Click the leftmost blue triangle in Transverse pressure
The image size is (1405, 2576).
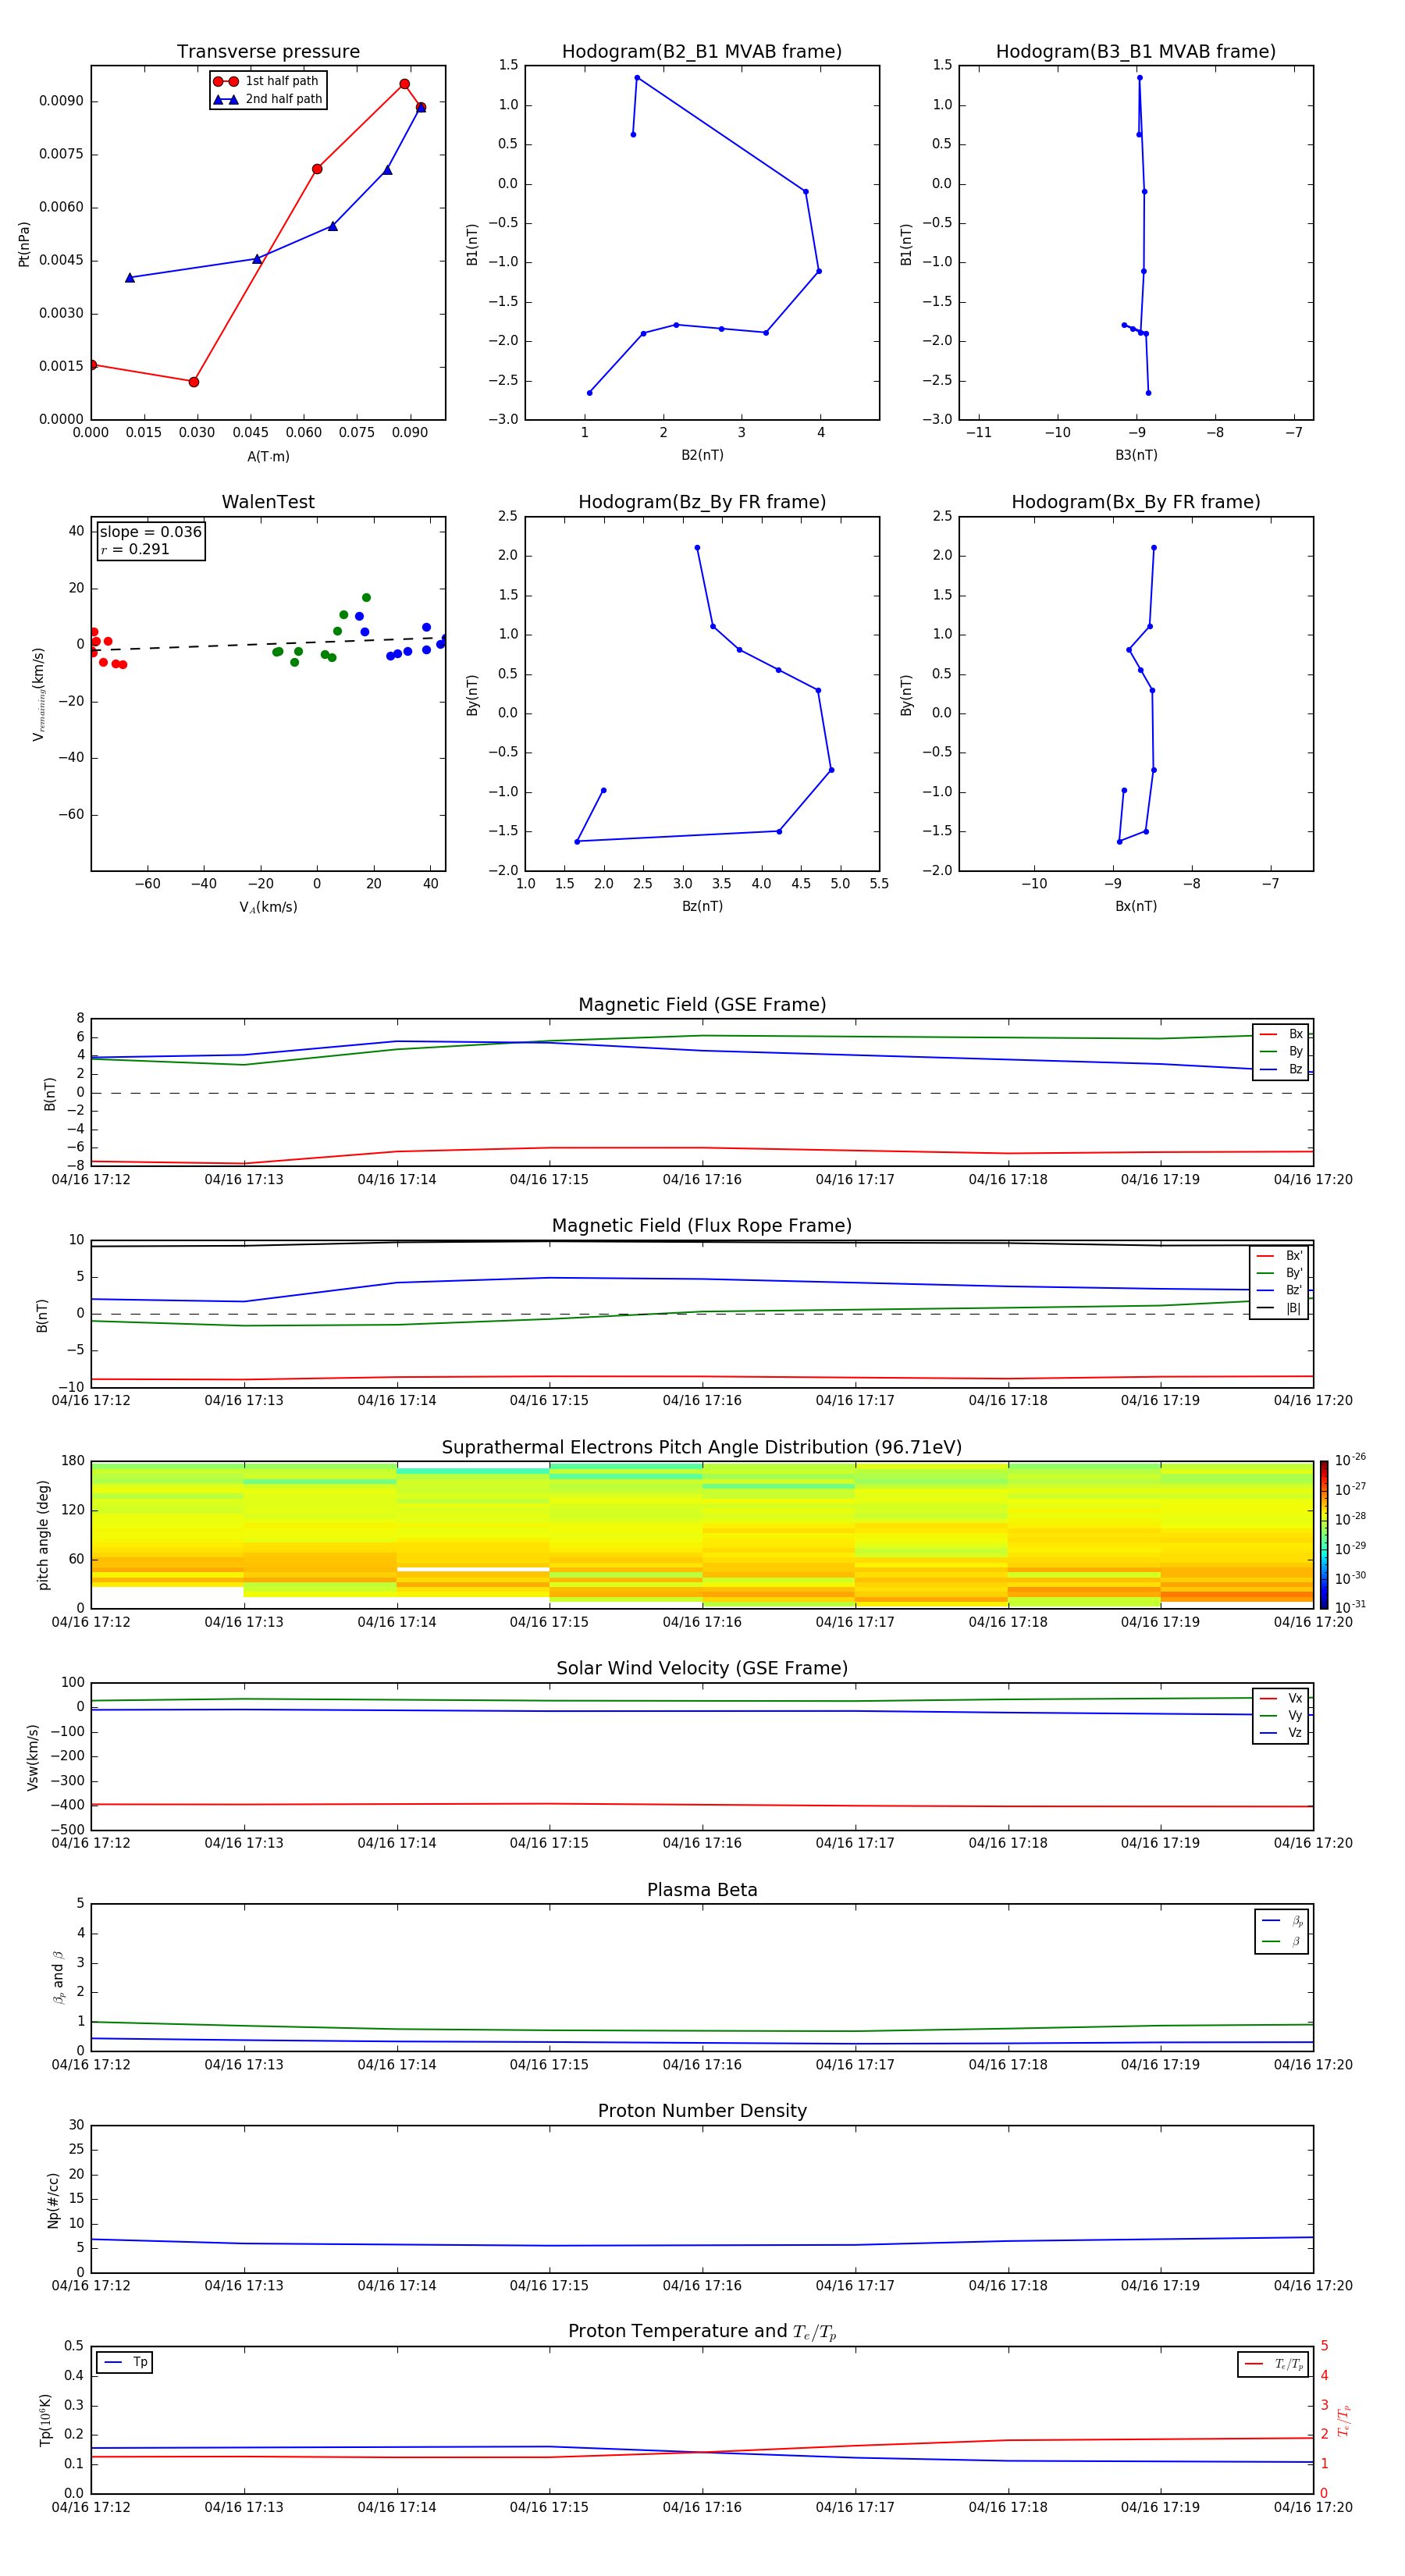pos(130,277)
